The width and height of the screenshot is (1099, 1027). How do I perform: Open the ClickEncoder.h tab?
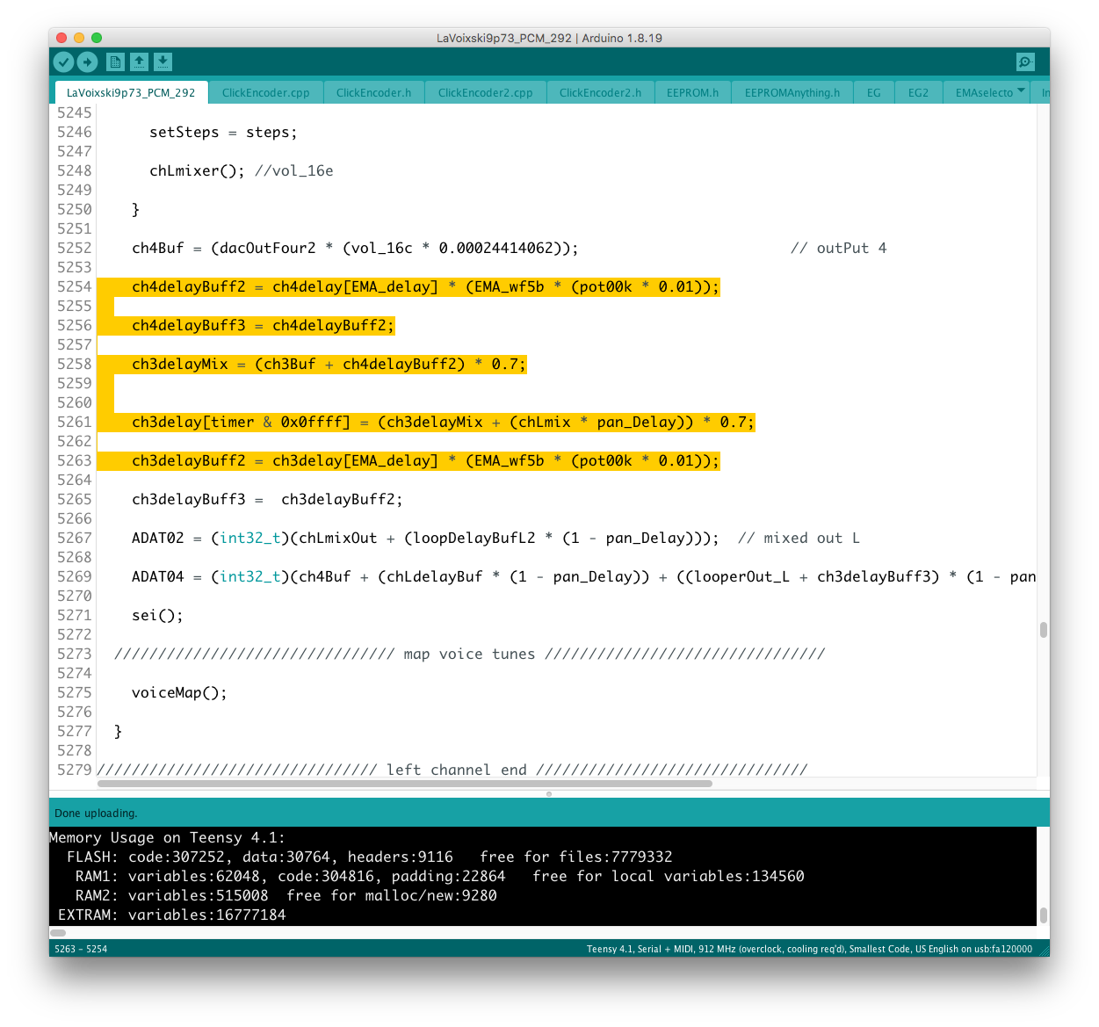tap(373, 92)
